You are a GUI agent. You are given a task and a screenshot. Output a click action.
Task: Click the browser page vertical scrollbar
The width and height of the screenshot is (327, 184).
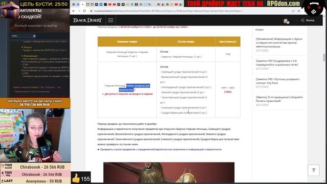[324, 58]
